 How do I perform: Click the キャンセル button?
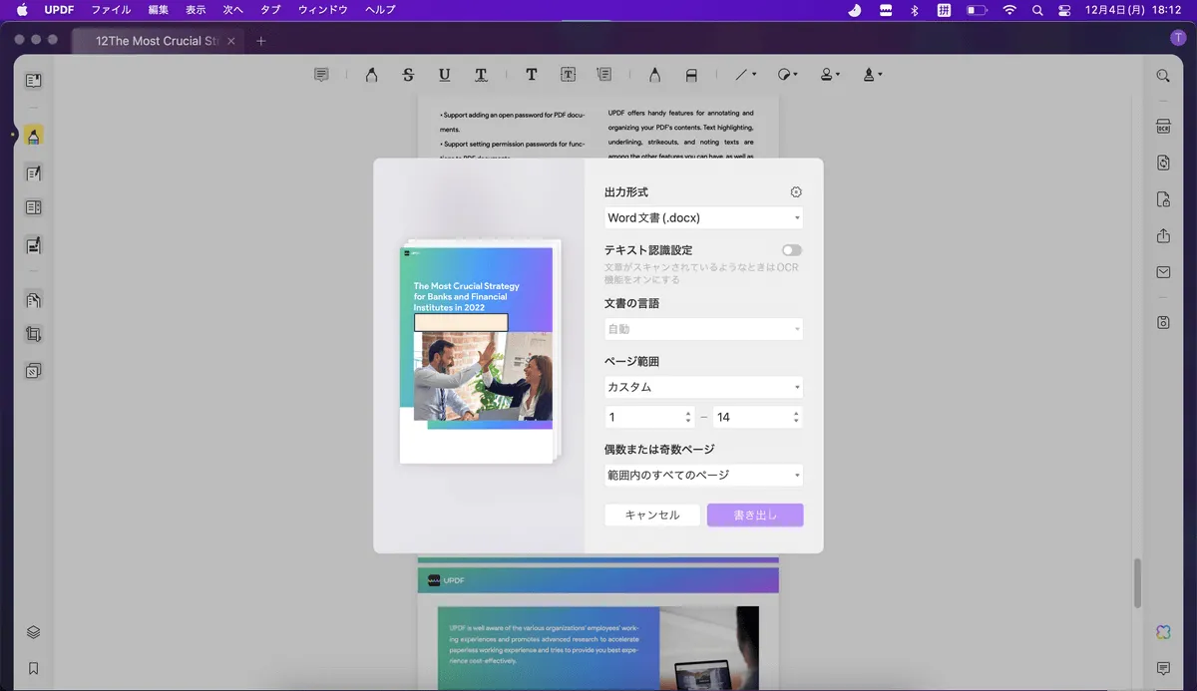pyautogui.click(x=652, y=516)
